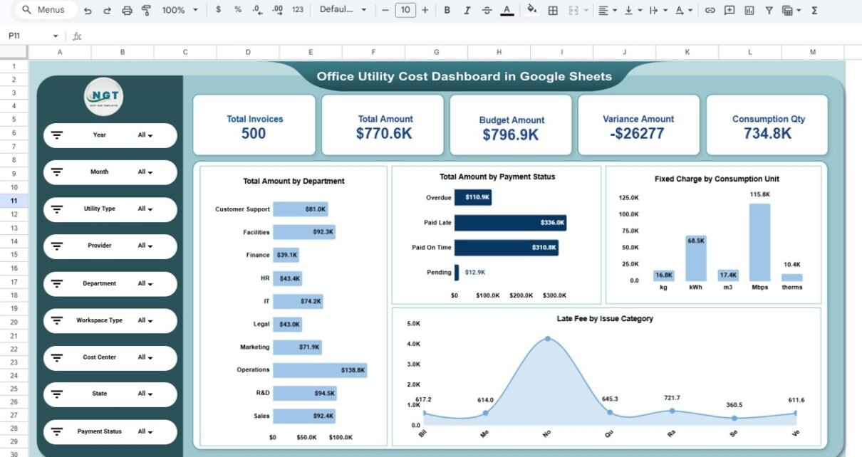Open the Borders tool
The image size is (862, 457).
point(552,10)
